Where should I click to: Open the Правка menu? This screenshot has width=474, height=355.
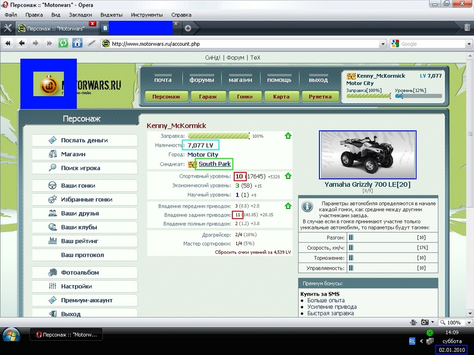(x=34, y=15)
